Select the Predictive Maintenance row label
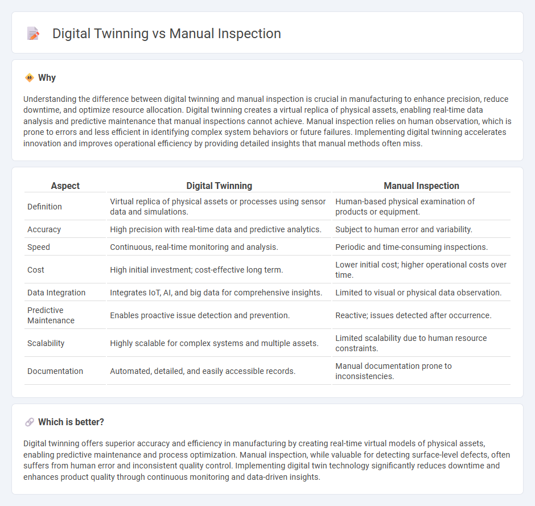Viewport: 535px width, 506px height. [51, 315]
